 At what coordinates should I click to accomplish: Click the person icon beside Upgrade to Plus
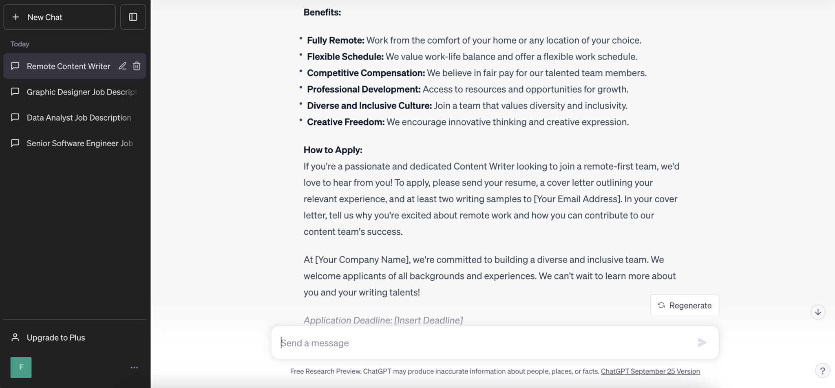15,337
